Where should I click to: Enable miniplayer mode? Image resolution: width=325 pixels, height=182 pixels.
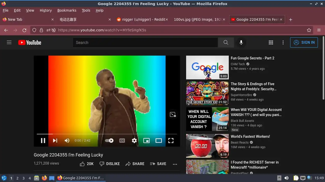pyautogui.click(x=147, y=141)
